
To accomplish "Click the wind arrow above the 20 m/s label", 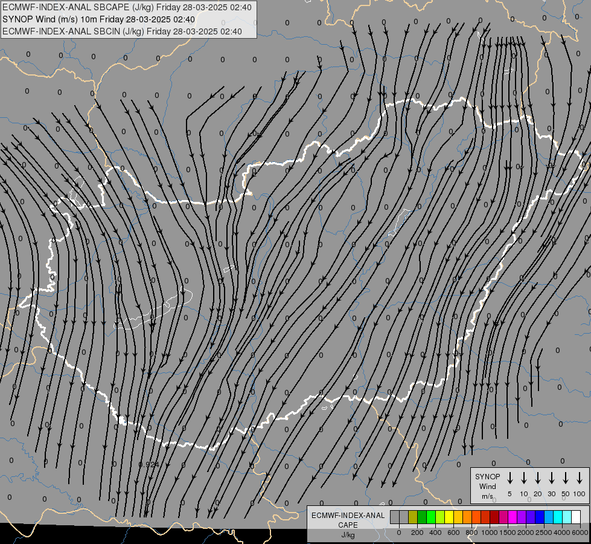I will click(x=538, y=478).
